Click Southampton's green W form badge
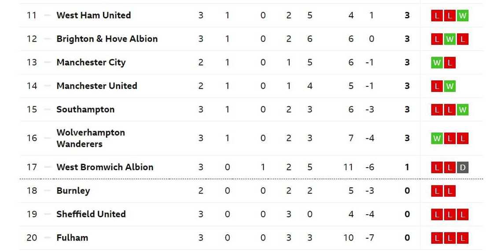Screen dimensions: 493x251 coord(462,110)
